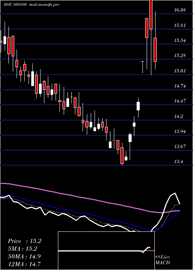Select the 13.94 price axis label
193x270 pixels.
180,132
